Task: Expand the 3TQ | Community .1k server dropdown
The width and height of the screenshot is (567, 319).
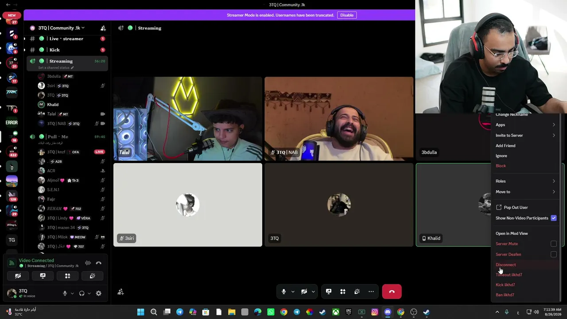Action: point(61,28)
